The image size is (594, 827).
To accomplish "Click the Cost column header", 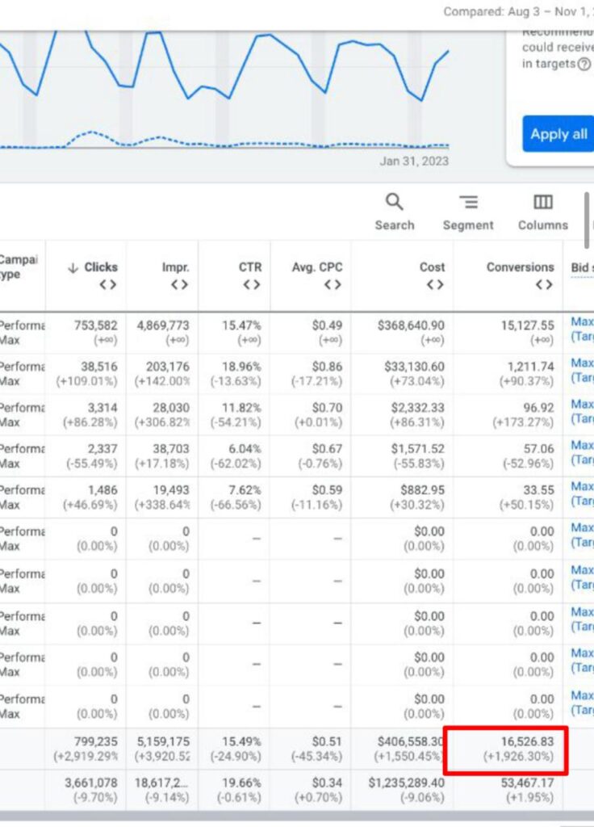I will (433, 267).
